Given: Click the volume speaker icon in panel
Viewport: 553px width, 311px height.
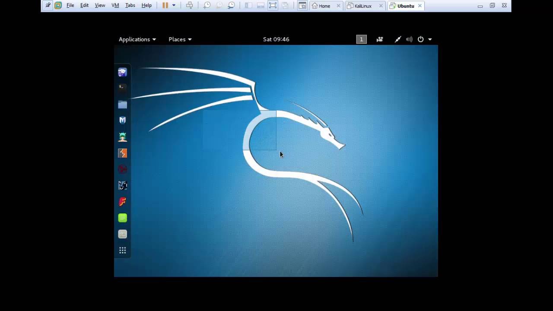Looking at the screenshot, I should (x=409, y=39).
